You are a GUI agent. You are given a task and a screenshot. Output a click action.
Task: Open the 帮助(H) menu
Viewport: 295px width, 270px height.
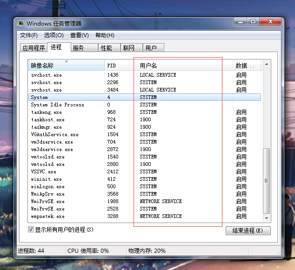(105, 35)
